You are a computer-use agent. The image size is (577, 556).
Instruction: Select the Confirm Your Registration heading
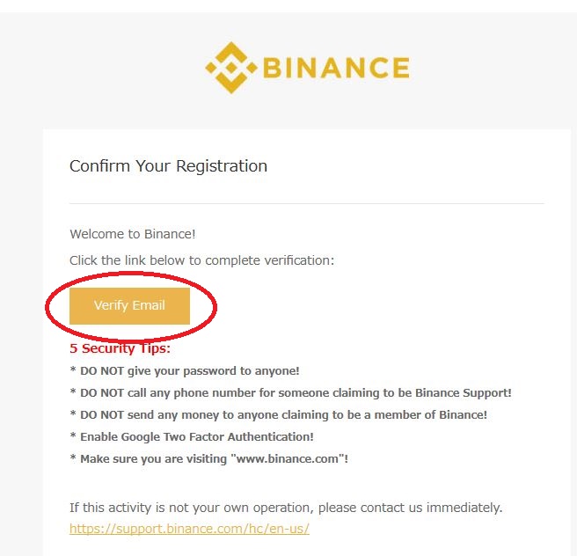168,166
